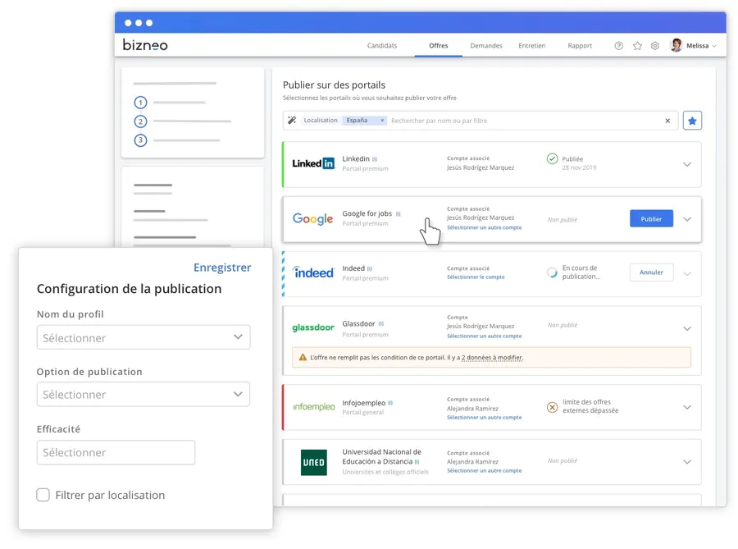738x549 pixels.
Task: Expand the Infojoempleo portal row
Action: [x=687, y=407]
